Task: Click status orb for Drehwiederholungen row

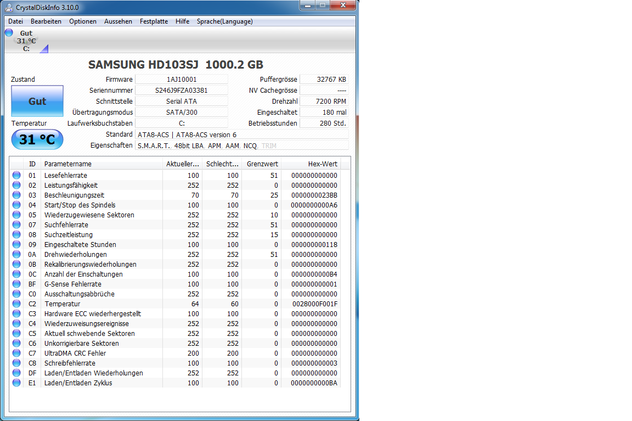Action: (x=16, y=254)
